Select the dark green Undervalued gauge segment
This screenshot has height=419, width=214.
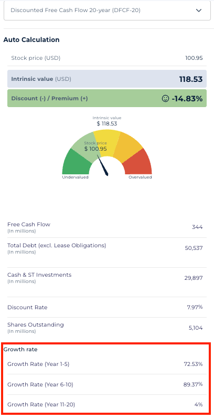coord(76,163)
